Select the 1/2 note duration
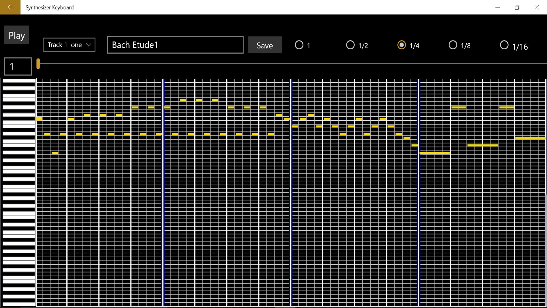Viewport: 547px width, 308px height. click(350, 45)
